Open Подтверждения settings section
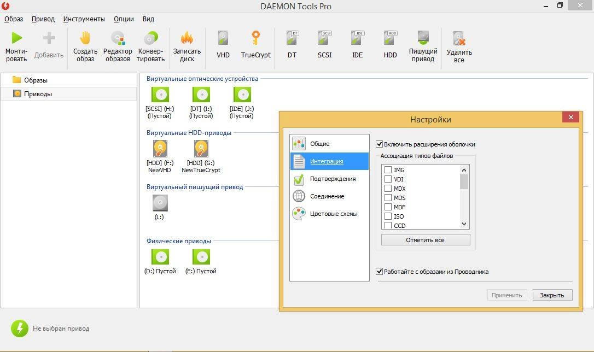The image size is (594, 352). 330,179
